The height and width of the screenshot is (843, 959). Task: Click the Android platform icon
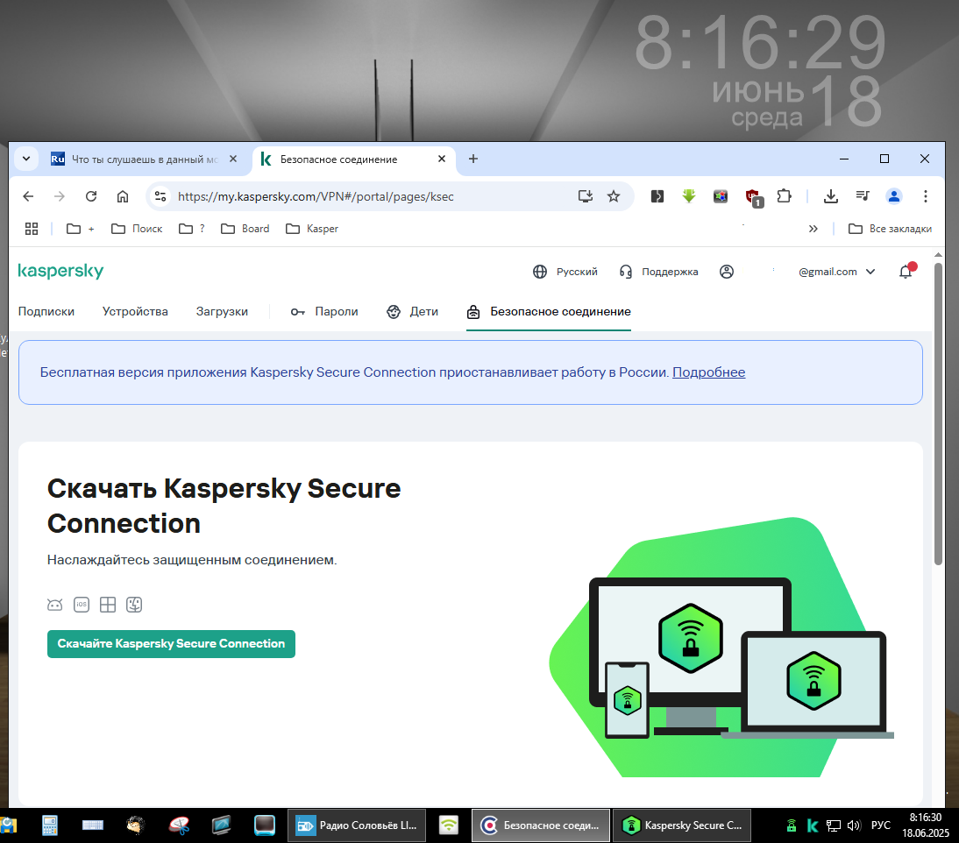55,605
